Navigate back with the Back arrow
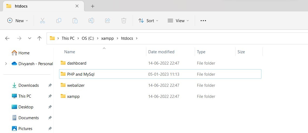The height and width of the screenshot is (133, 308). (x=7, y=38)
